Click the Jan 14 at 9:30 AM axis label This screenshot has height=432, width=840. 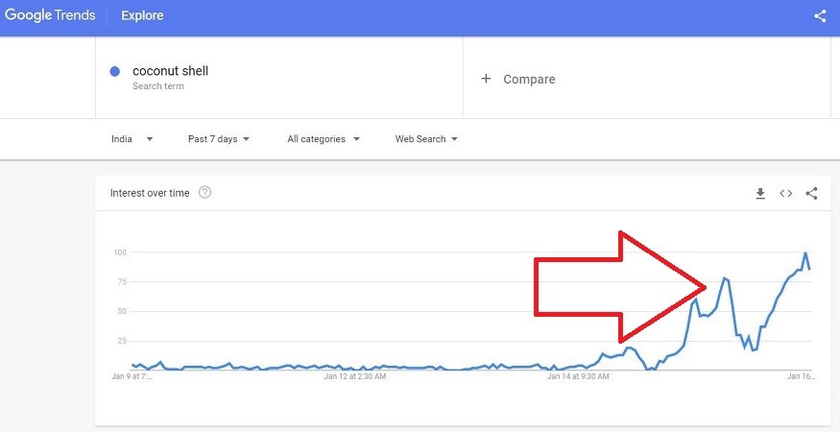(x=578, y=376)
